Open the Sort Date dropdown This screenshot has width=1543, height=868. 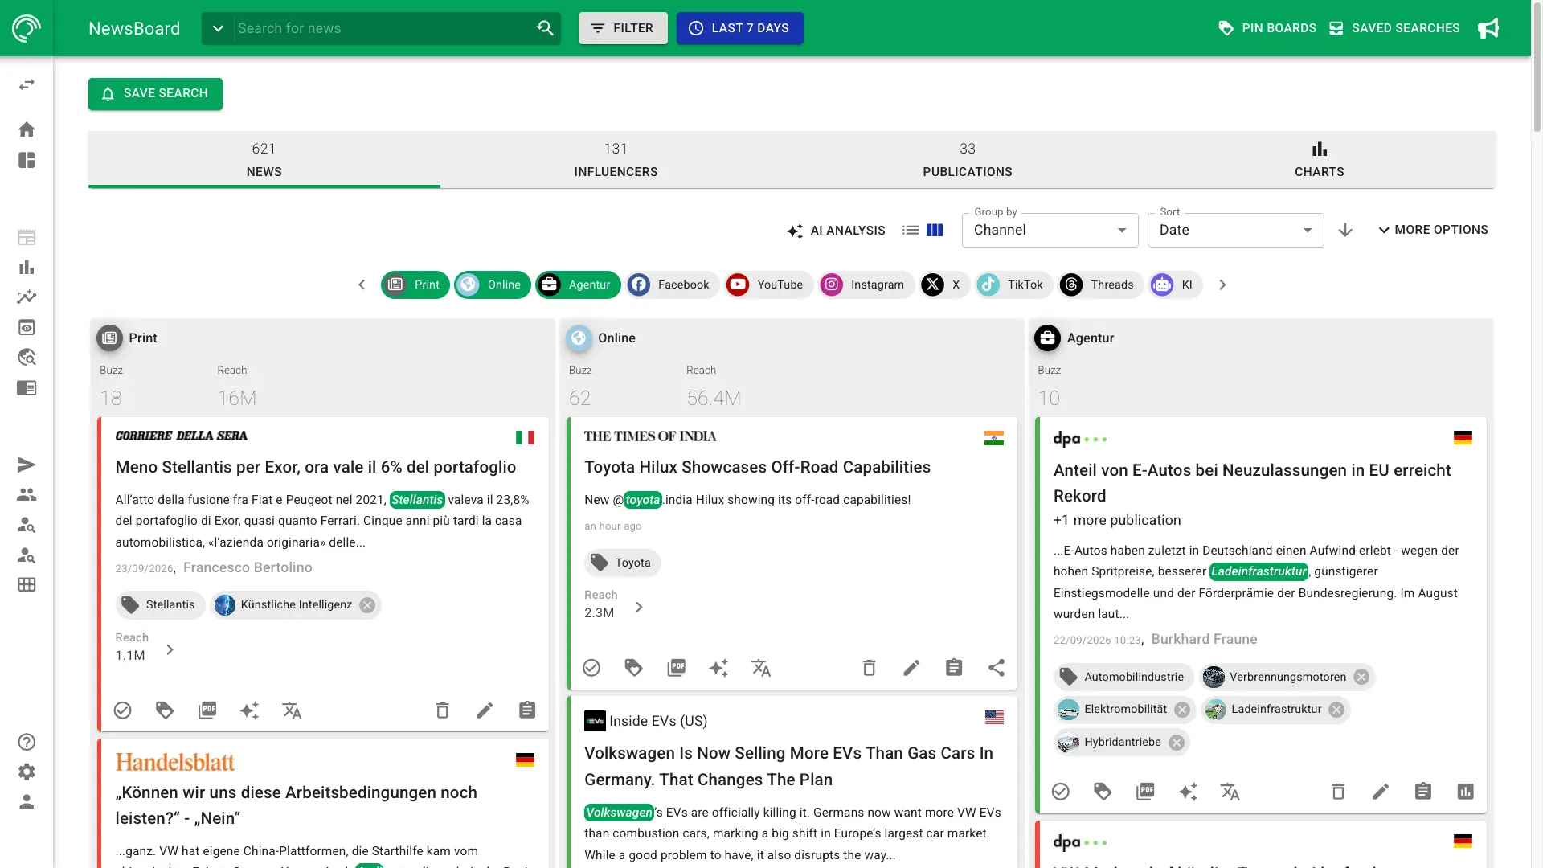tap(1235, 230)
